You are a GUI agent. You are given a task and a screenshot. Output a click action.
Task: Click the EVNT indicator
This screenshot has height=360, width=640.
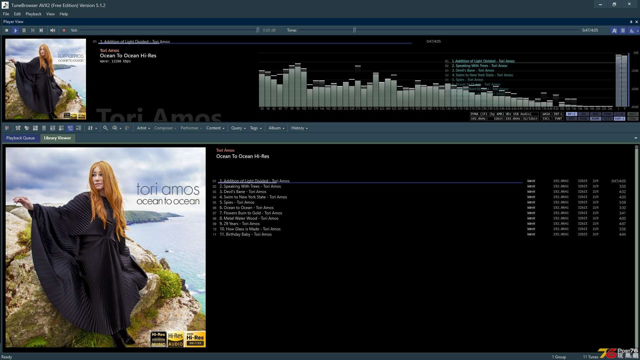pos(558,119)
